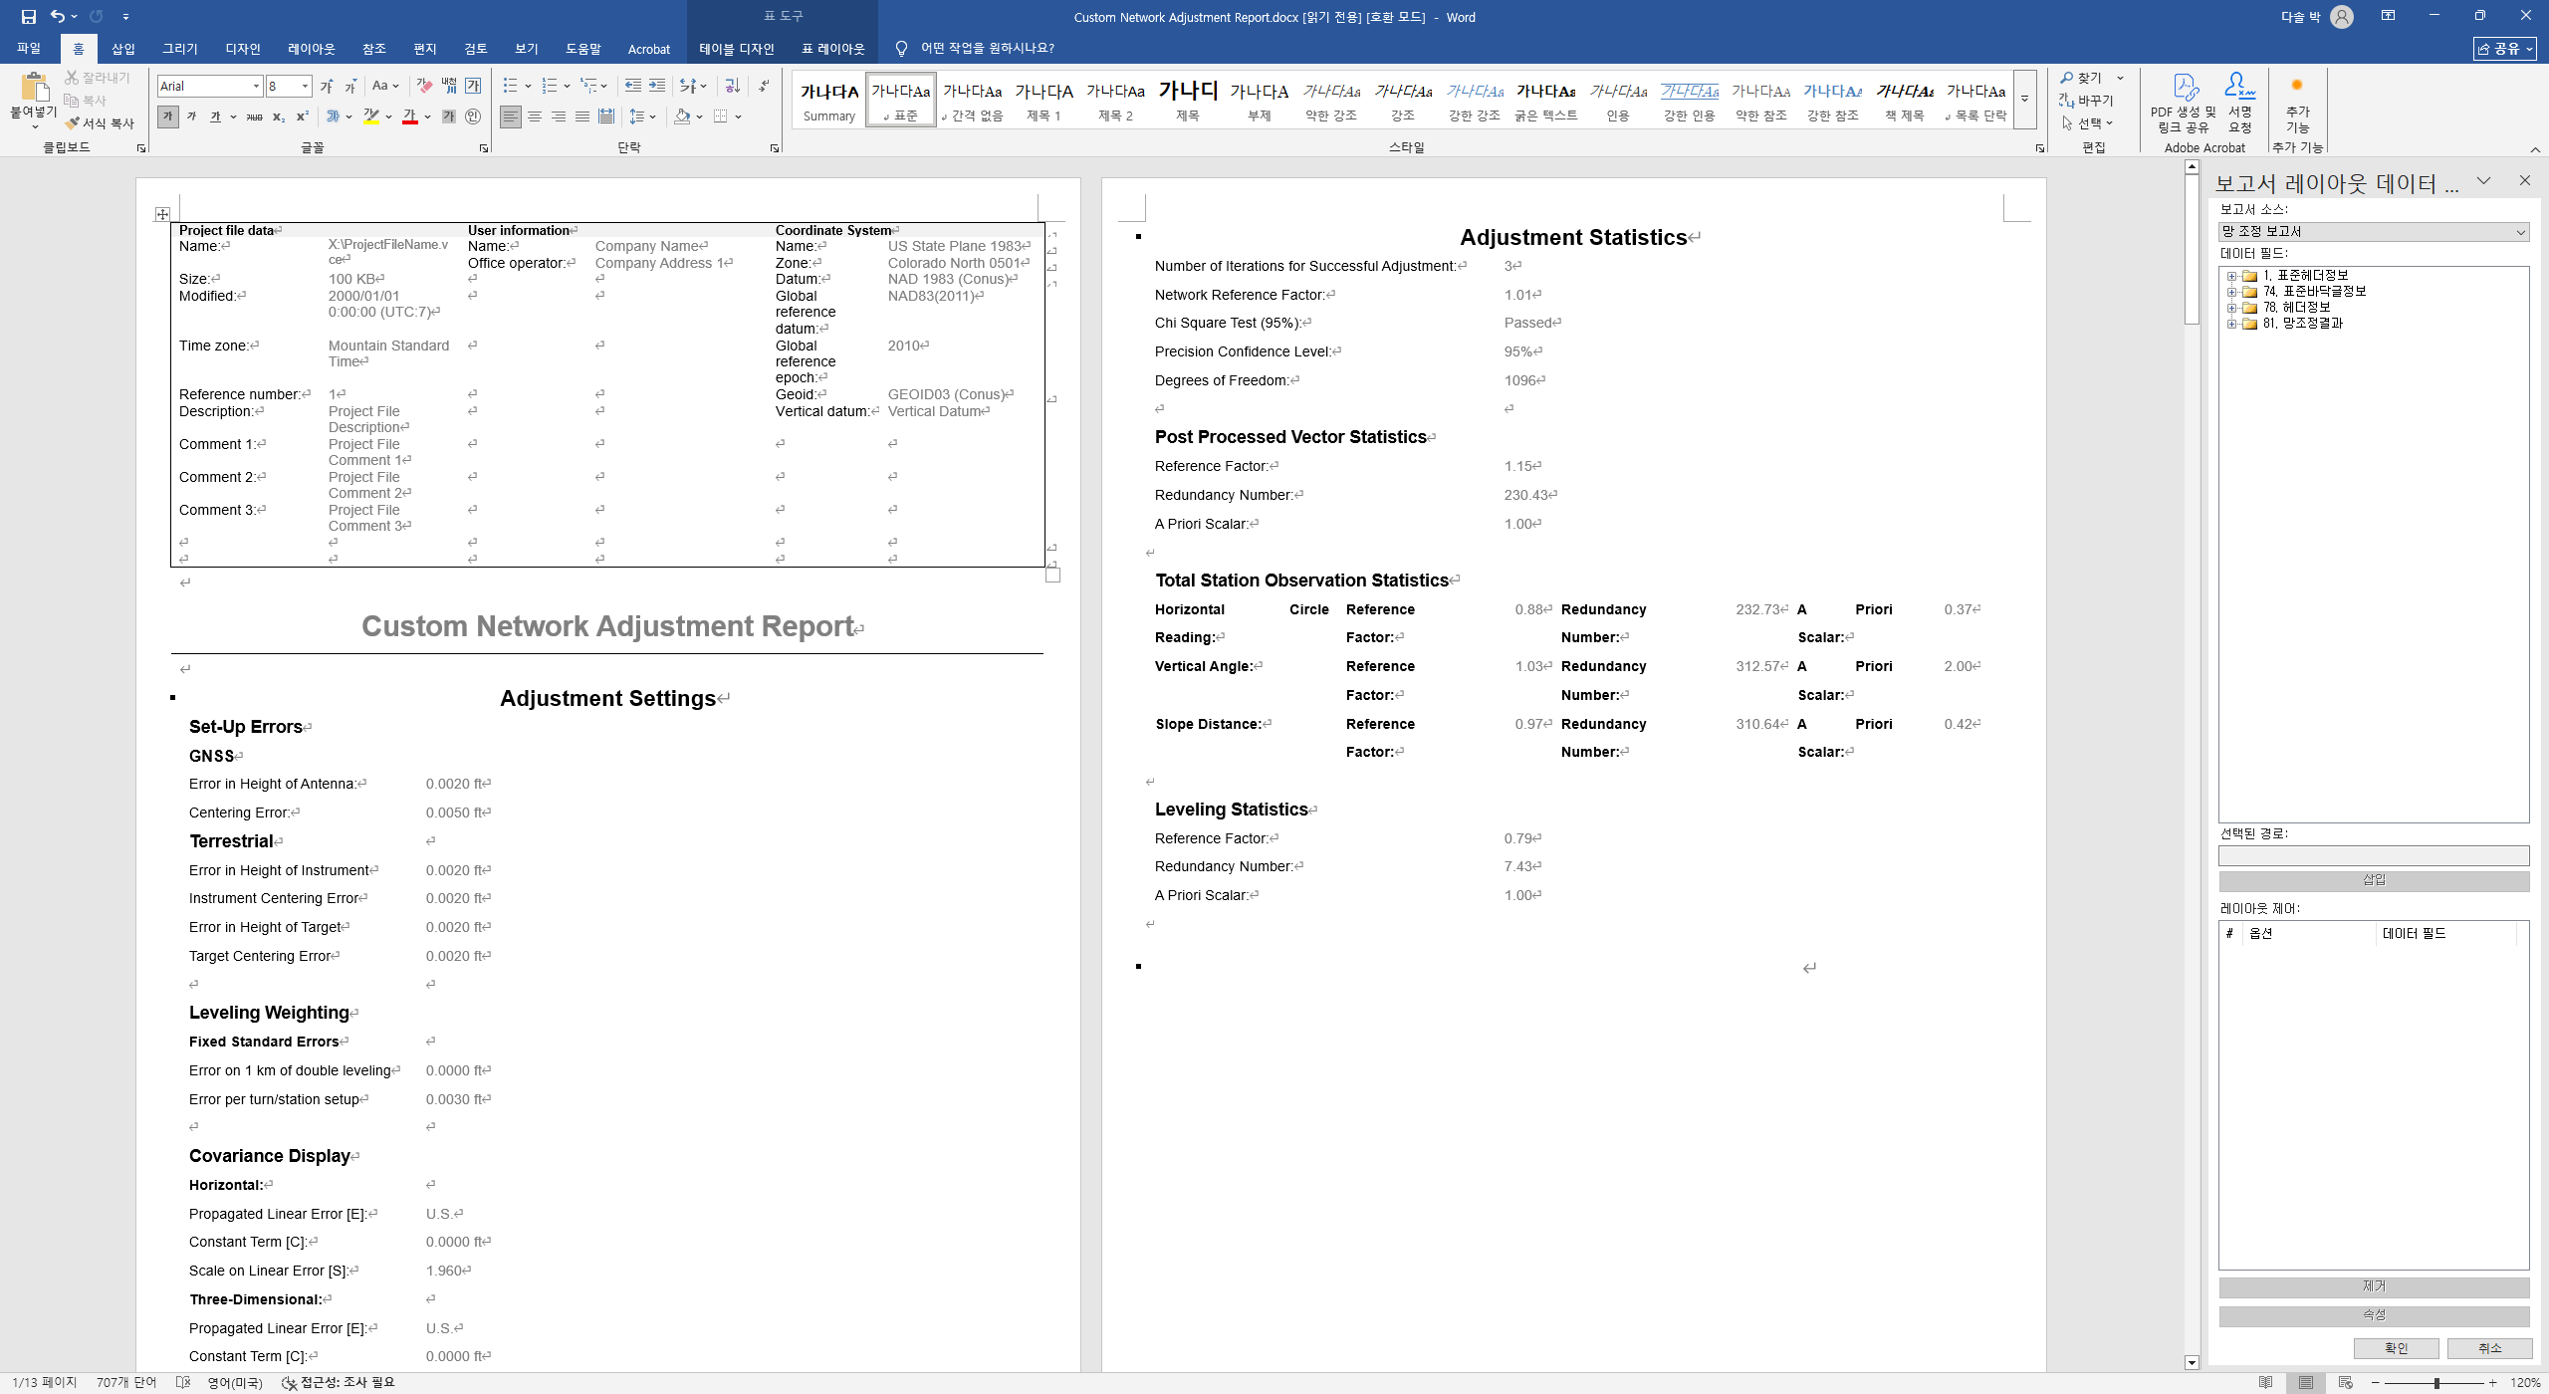Image resolution: width=2549 pixels, height=1394 pixels.
Task: Click the format painter (서식 복사)
Action: (x=101, y=123)
